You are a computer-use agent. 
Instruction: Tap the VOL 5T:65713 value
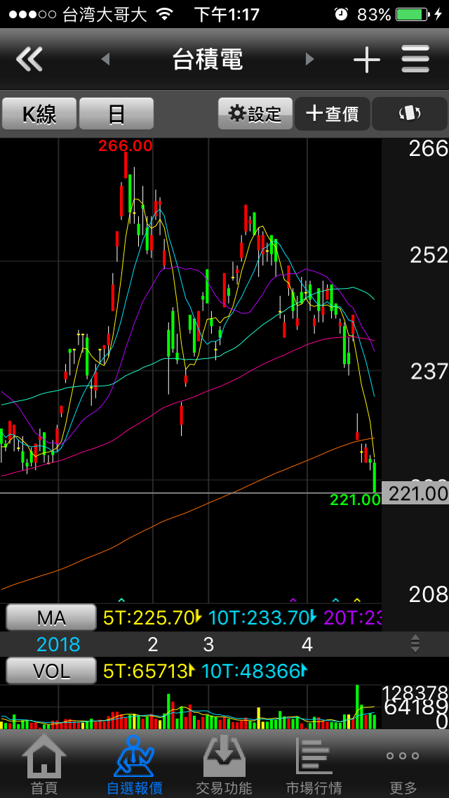click(x=147, y=672)
